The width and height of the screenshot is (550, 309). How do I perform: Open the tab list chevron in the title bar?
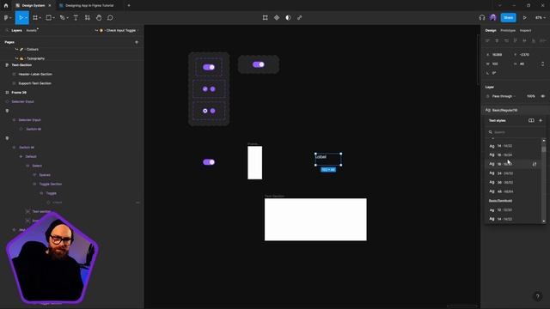(499, 6)
